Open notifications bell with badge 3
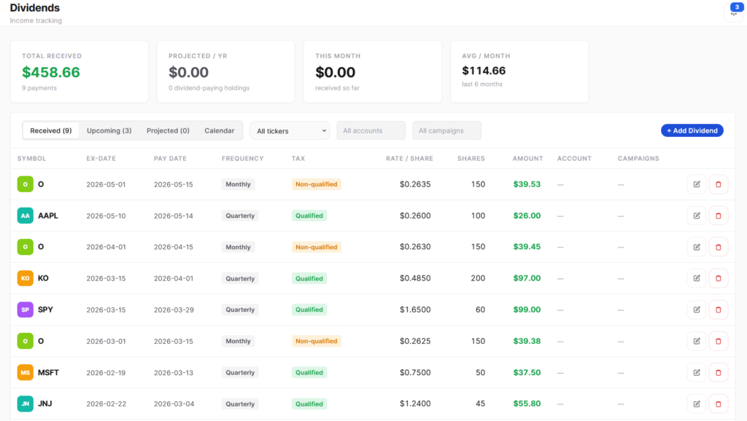 coord(734,12)
